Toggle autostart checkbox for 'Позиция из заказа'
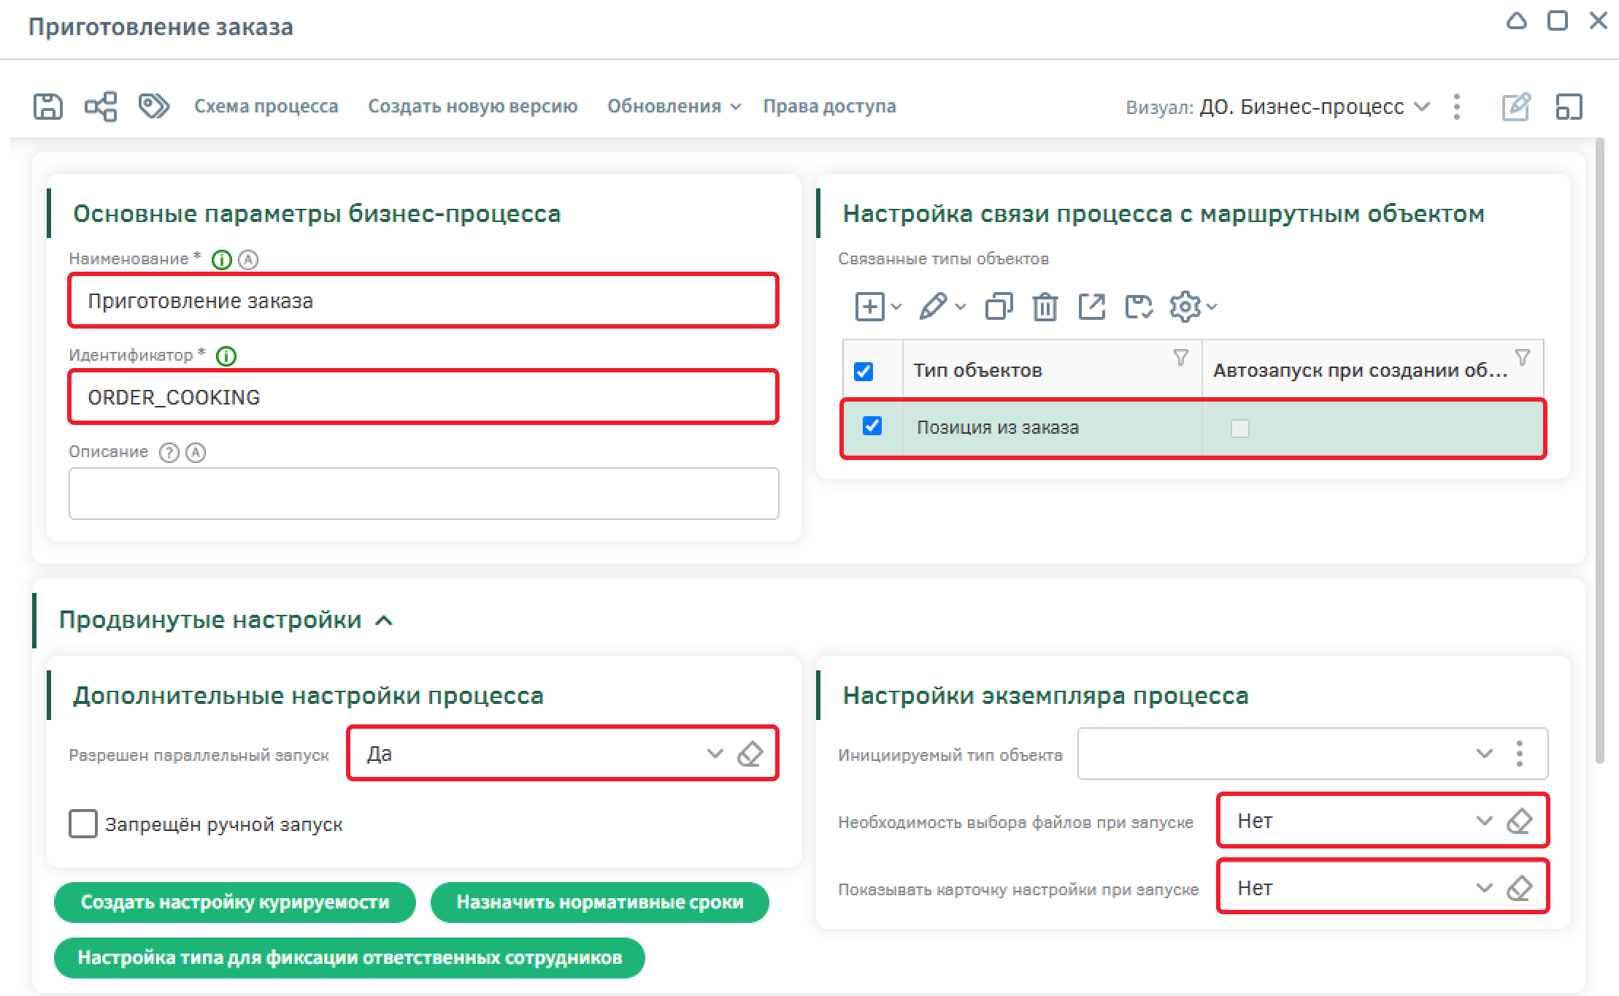Viewport: 1619px width, 996px height. click(x=1239, y=428)
